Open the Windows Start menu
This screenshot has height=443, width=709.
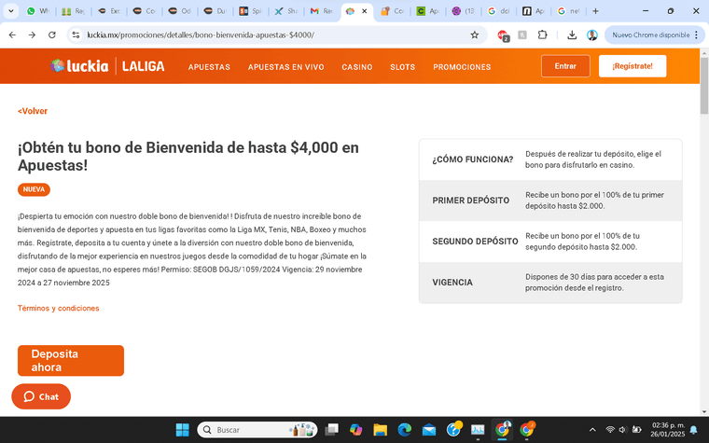click(x=182, y=430)
